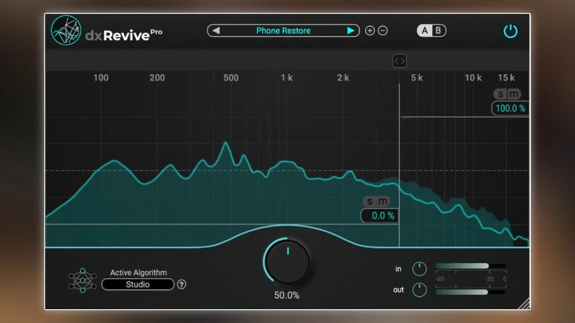575x323 pixels.
Task: Add preset with the plus icon
Action: (370, 31)
